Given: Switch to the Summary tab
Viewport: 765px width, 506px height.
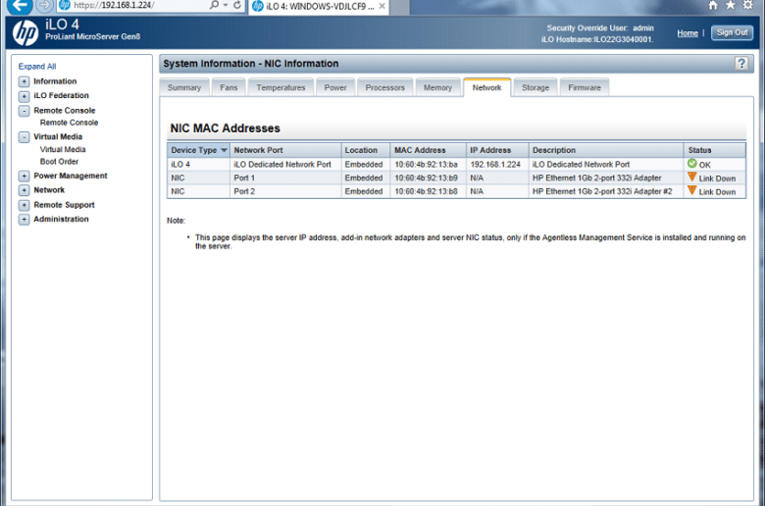Looking at the screenshot, I should tap(184, 88).
